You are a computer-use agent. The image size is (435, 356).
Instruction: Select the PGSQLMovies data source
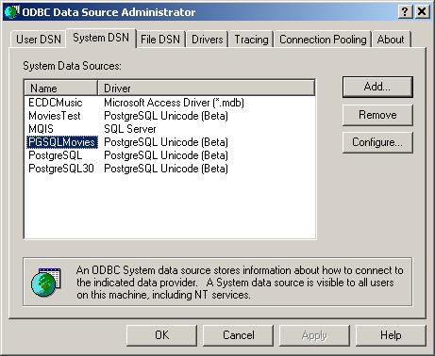coord(62,142)
